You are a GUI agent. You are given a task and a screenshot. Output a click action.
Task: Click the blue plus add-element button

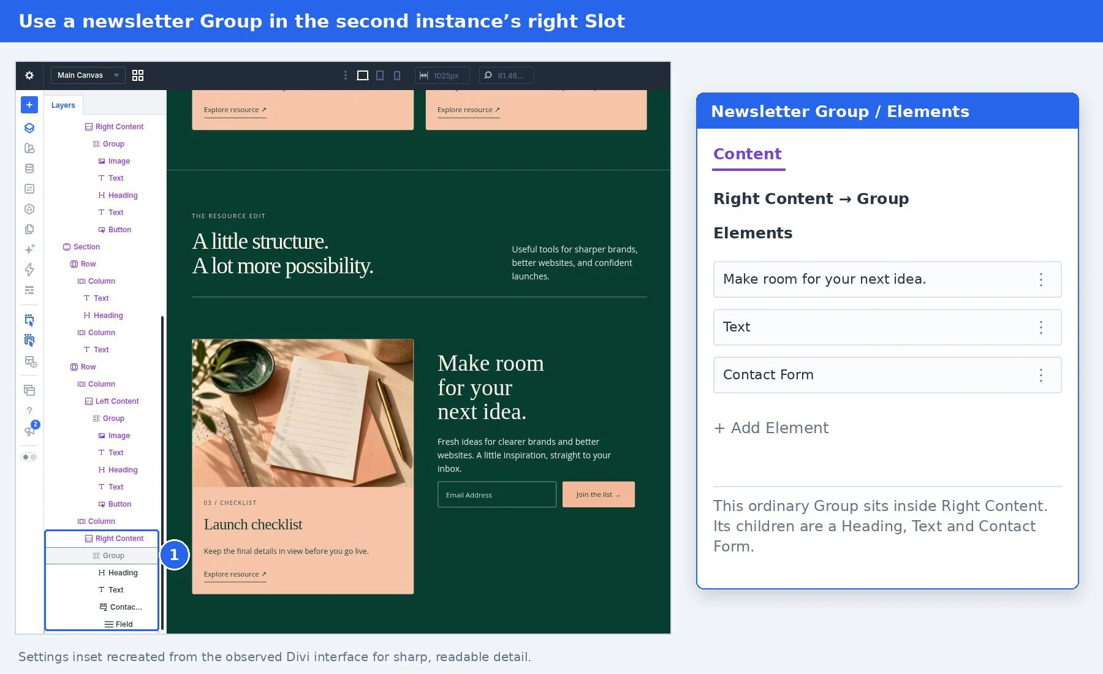pyautogui.click(x=29, y=105)
